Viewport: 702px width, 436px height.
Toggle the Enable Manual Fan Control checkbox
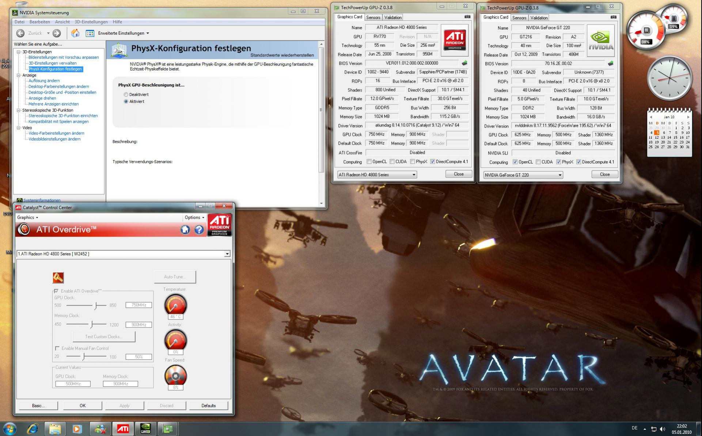pos(57,348)
